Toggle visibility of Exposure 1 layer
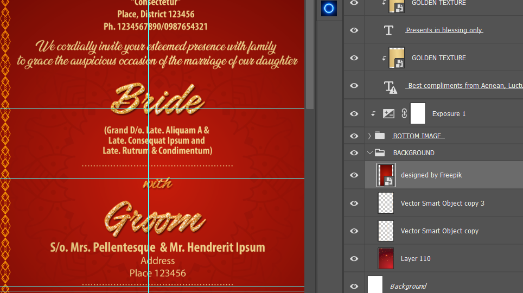 click(x=354, y=114)
